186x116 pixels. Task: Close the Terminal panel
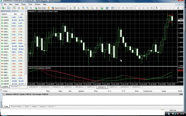click(x=1, y=90)
